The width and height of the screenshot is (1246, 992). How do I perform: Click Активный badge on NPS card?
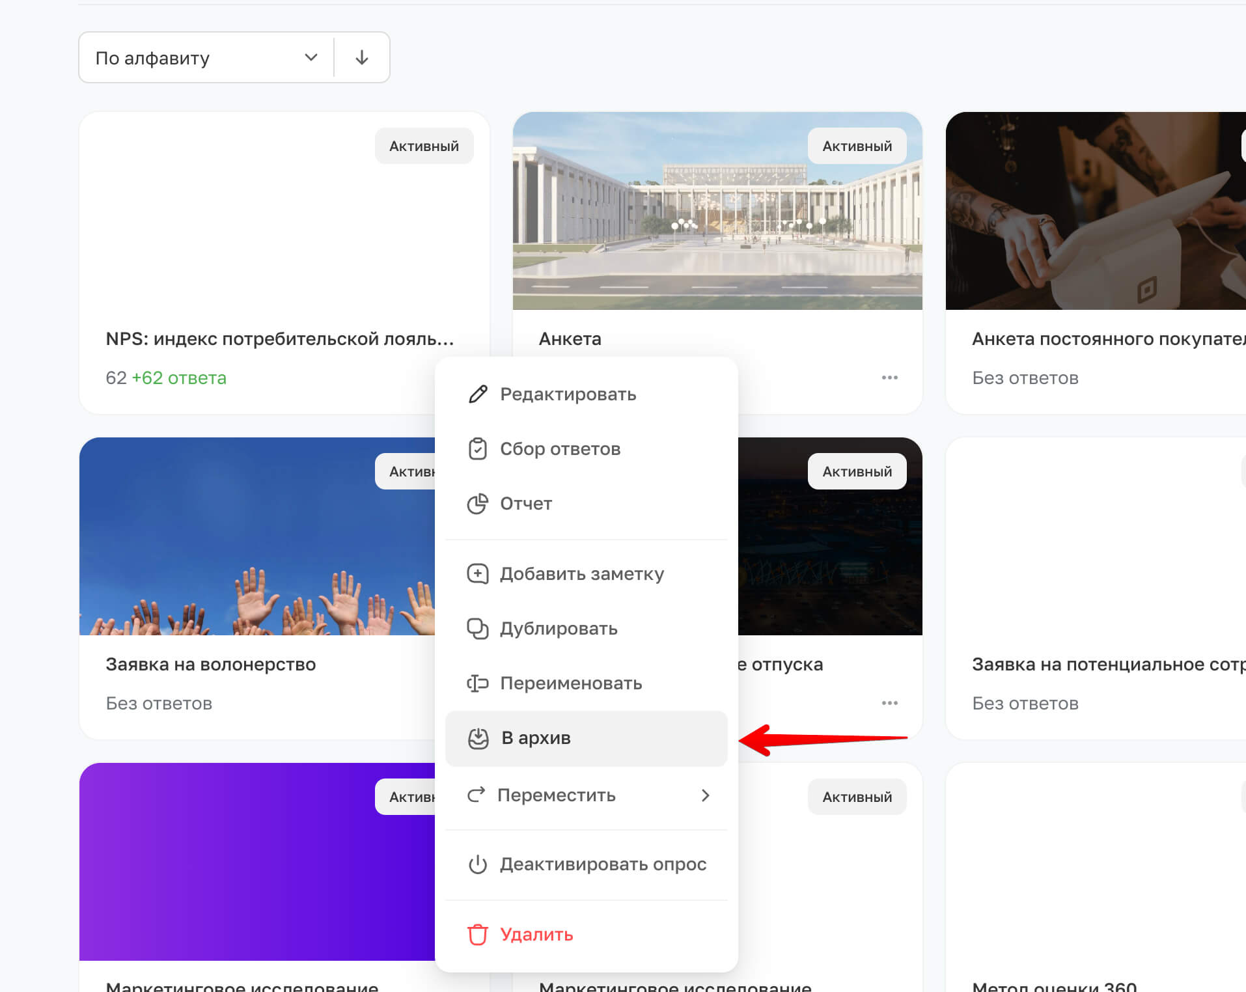[424, 146]
